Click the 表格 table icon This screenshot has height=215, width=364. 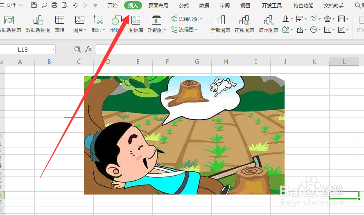[x=60, y=24]
